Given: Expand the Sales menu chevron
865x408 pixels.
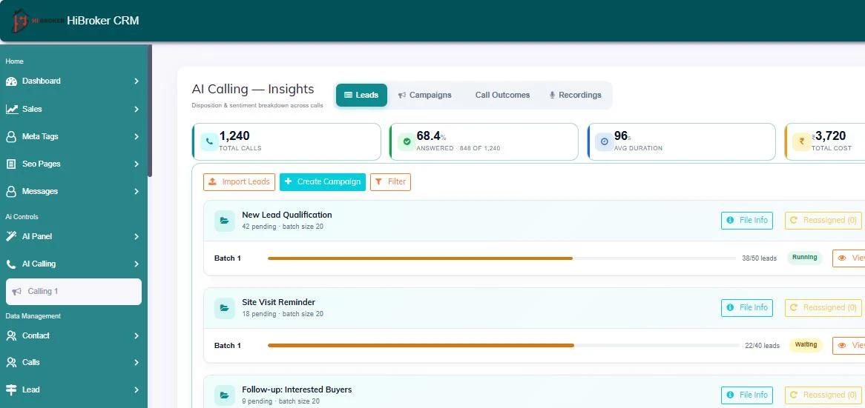Looking at the screenshot, I should point(137,109).
